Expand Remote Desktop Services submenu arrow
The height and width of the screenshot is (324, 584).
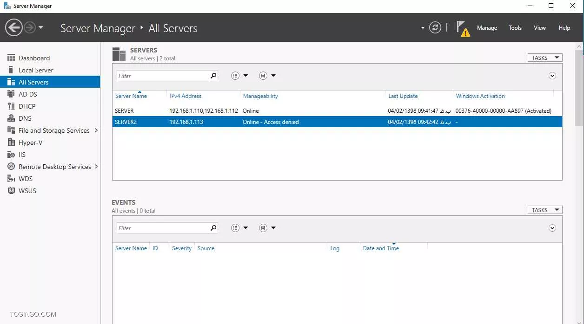pos(96,167)
